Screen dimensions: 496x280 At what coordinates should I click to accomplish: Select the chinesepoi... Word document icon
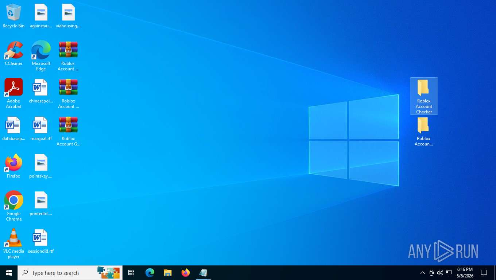[x=41, y=91]
